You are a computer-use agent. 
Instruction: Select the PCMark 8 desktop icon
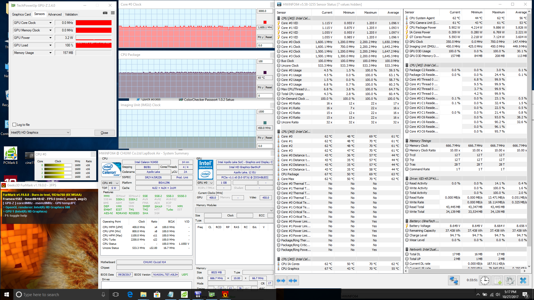click(11, 156)
